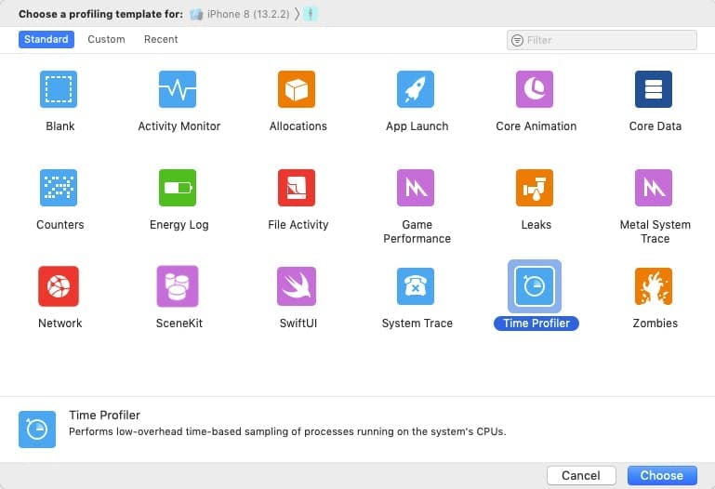Switch to the Recent tab
The height and width of the screenshot is (489, 715).
pyautogui.click(x=161, y=39)
